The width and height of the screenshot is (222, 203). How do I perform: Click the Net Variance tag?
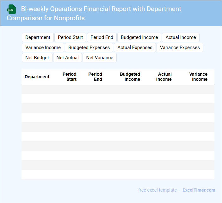[100, 58]
